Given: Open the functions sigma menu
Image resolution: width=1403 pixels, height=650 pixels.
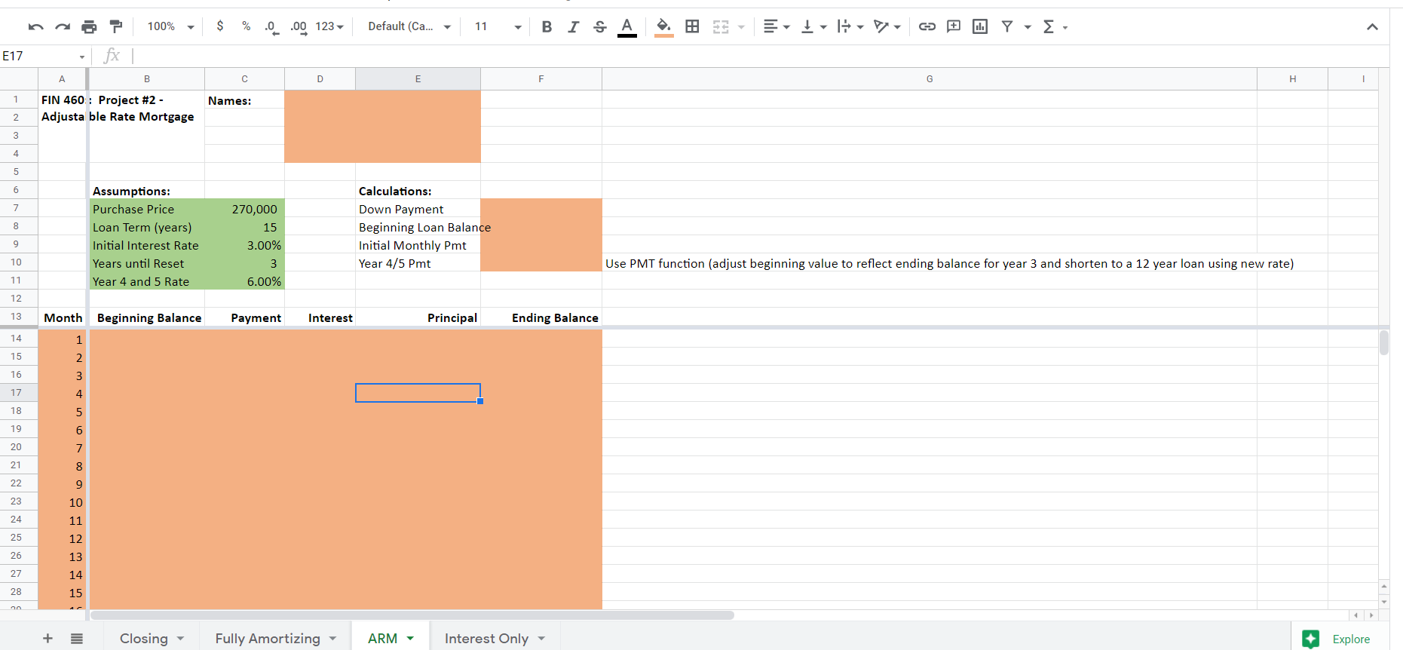Looking at the screenshot, I should pos(1049,27).
